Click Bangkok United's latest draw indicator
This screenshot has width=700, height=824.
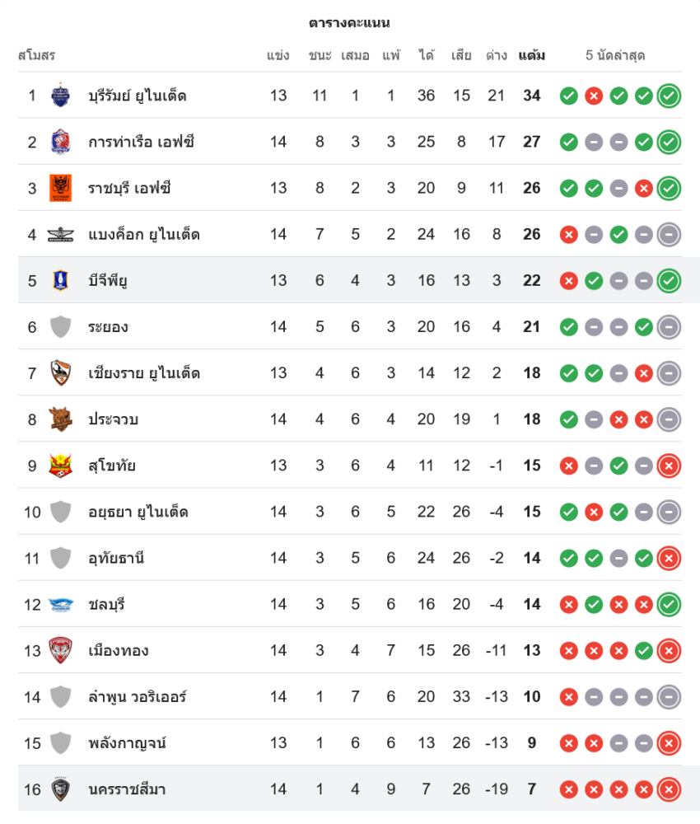pos(669,235)
